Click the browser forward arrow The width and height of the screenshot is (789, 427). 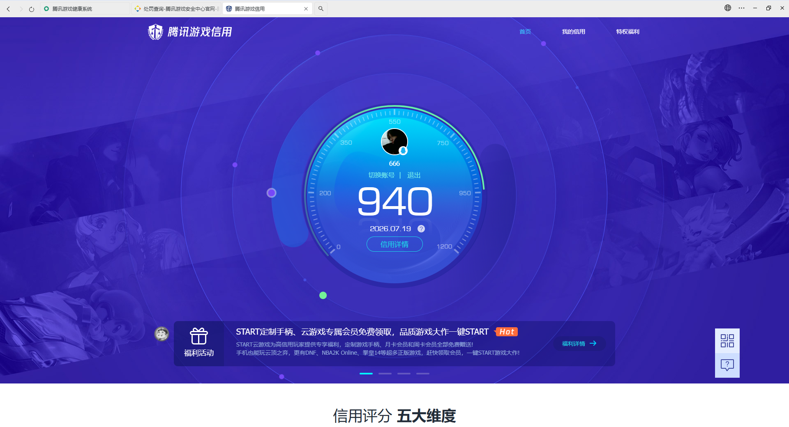[21, 9]
